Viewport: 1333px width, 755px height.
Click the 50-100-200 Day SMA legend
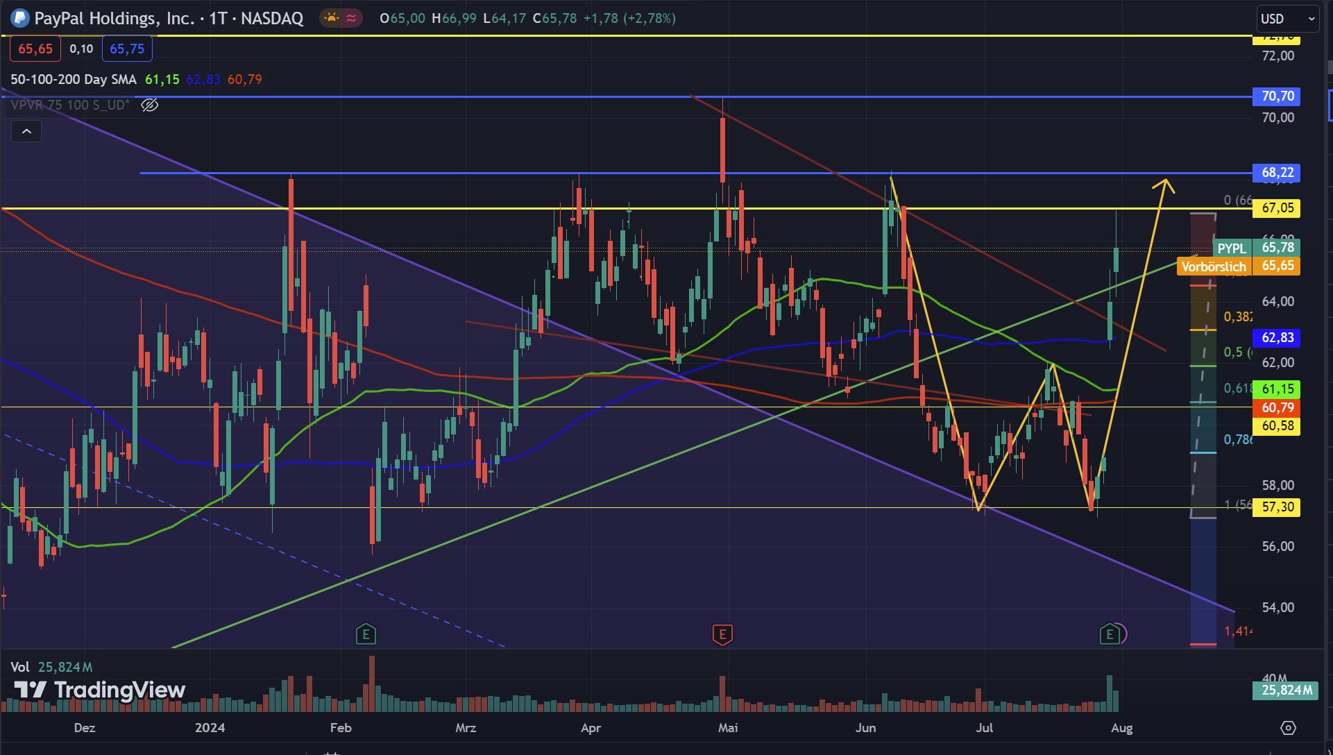tap(74, 79)
